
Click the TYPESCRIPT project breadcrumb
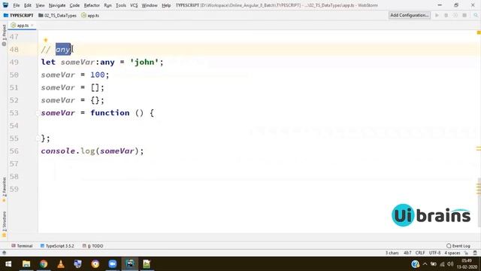[18, 15]
